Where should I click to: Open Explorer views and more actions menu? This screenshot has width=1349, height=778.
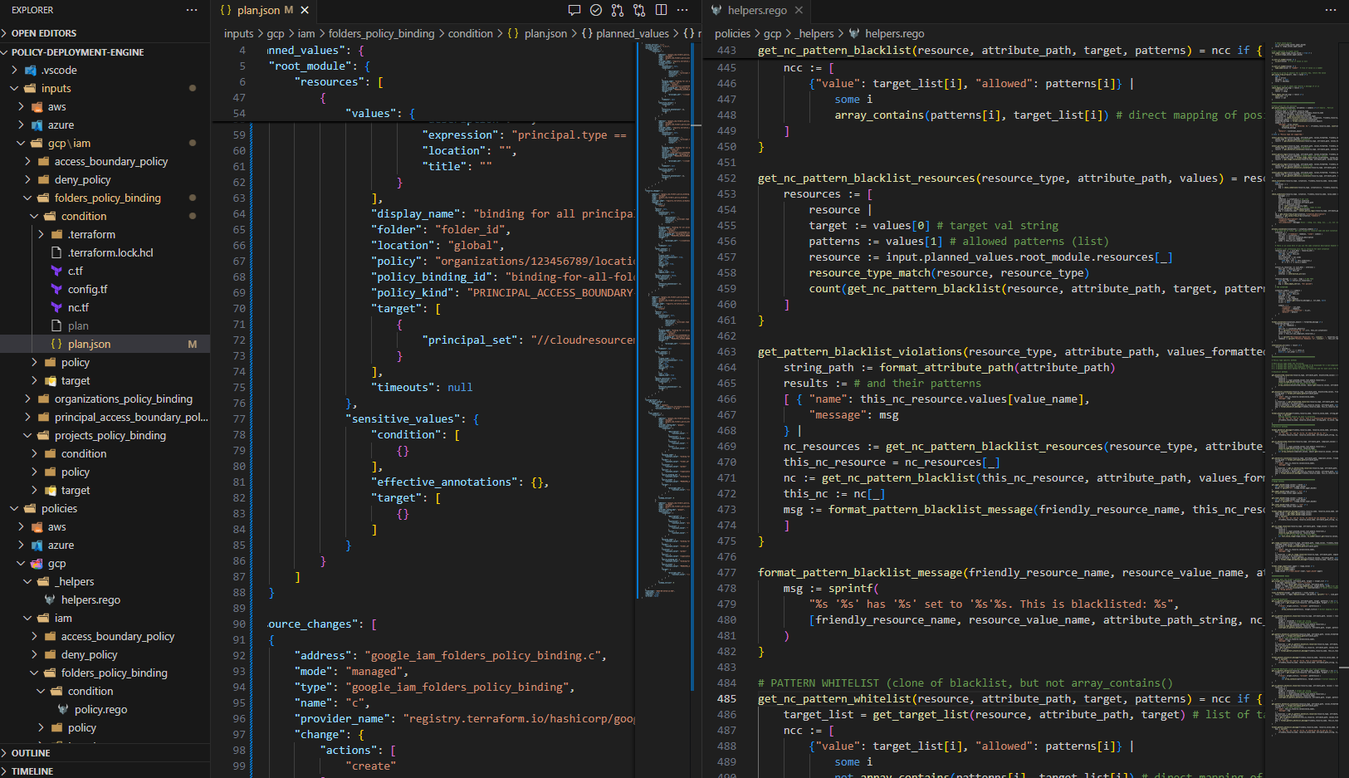click(192, 10)
